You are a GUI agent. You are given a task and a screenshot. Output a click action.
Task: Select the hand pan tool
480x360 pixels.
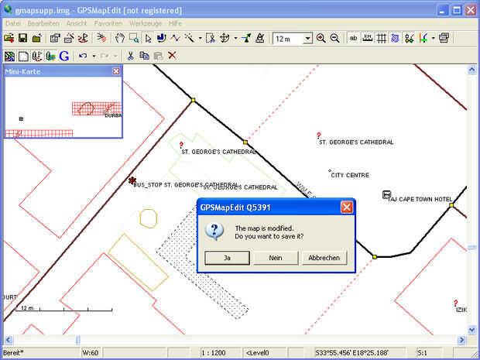point(120,38)
